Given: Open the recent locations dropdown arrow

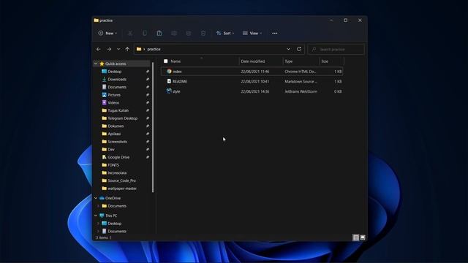Looking at the screenshot, I should [118, 49].
